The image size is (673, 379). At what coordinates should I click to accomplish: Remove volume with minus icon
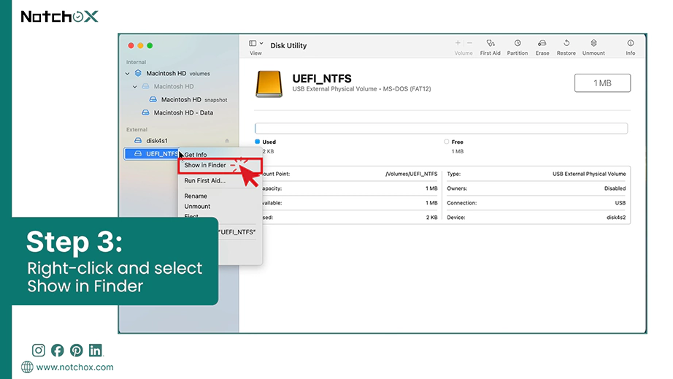(x=469, y=43)
